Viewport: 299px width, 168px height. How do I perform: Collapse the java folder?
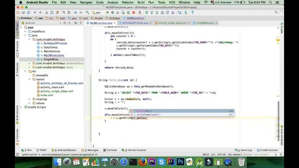tap(25, 35)
